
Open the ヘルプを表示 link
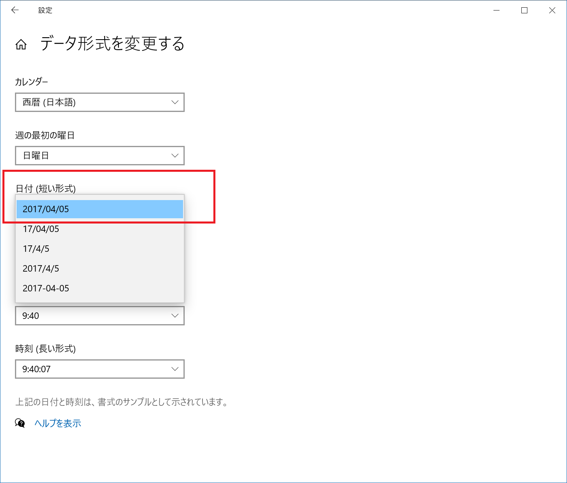pyautogui.click(x=58, y=423)
